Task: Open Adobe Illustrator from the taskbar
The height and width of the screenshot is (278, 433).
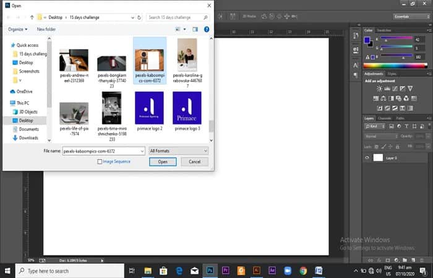Action: tap(257, 271)
